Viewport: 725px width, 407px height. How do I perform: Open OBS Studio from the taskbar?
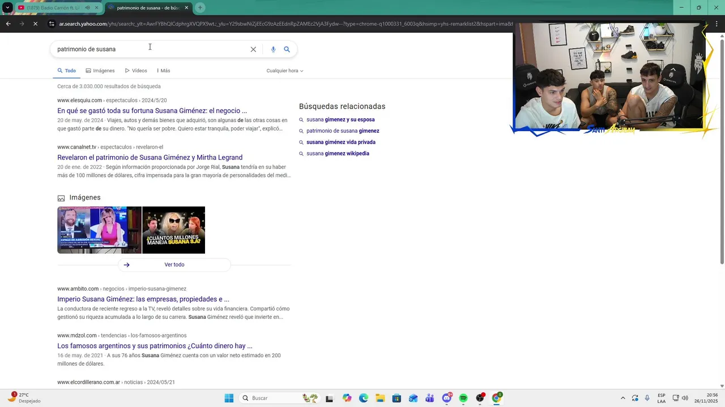[x=480, y=398]
